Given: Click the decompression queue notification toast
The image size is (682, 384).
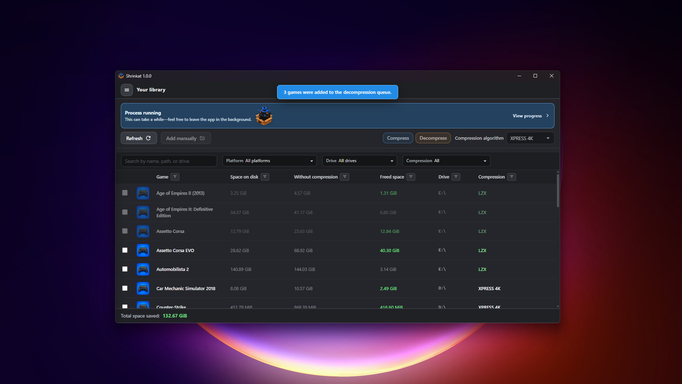Looking at the screenshot, I should [x=337, y=92].
